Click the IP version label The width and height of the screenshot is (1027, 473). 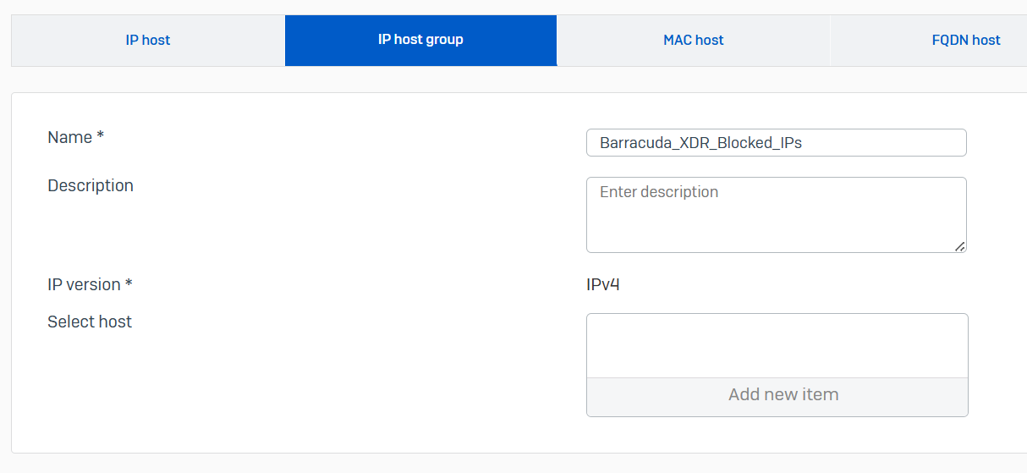tap(84, 284)
